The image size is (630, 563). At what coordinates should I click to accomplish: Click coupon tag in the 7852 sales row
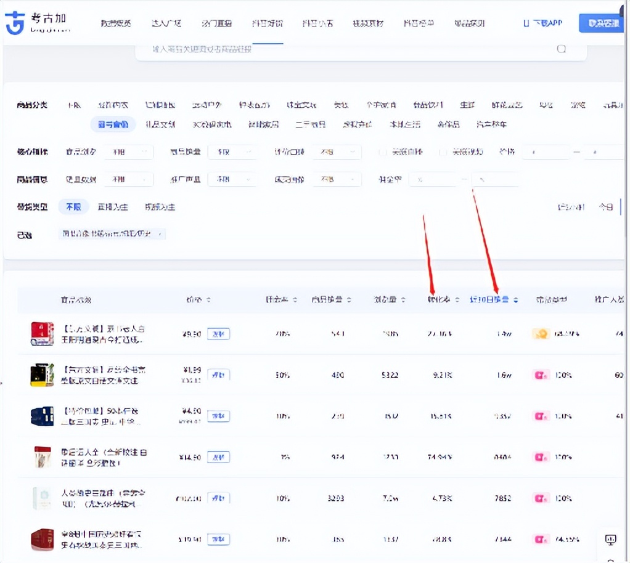[219, 498]
